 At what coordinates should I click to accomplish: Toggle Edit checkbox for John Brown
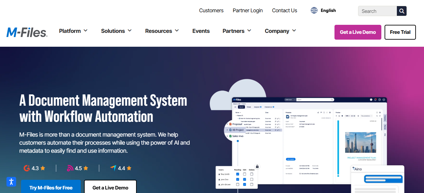[245, 184]
